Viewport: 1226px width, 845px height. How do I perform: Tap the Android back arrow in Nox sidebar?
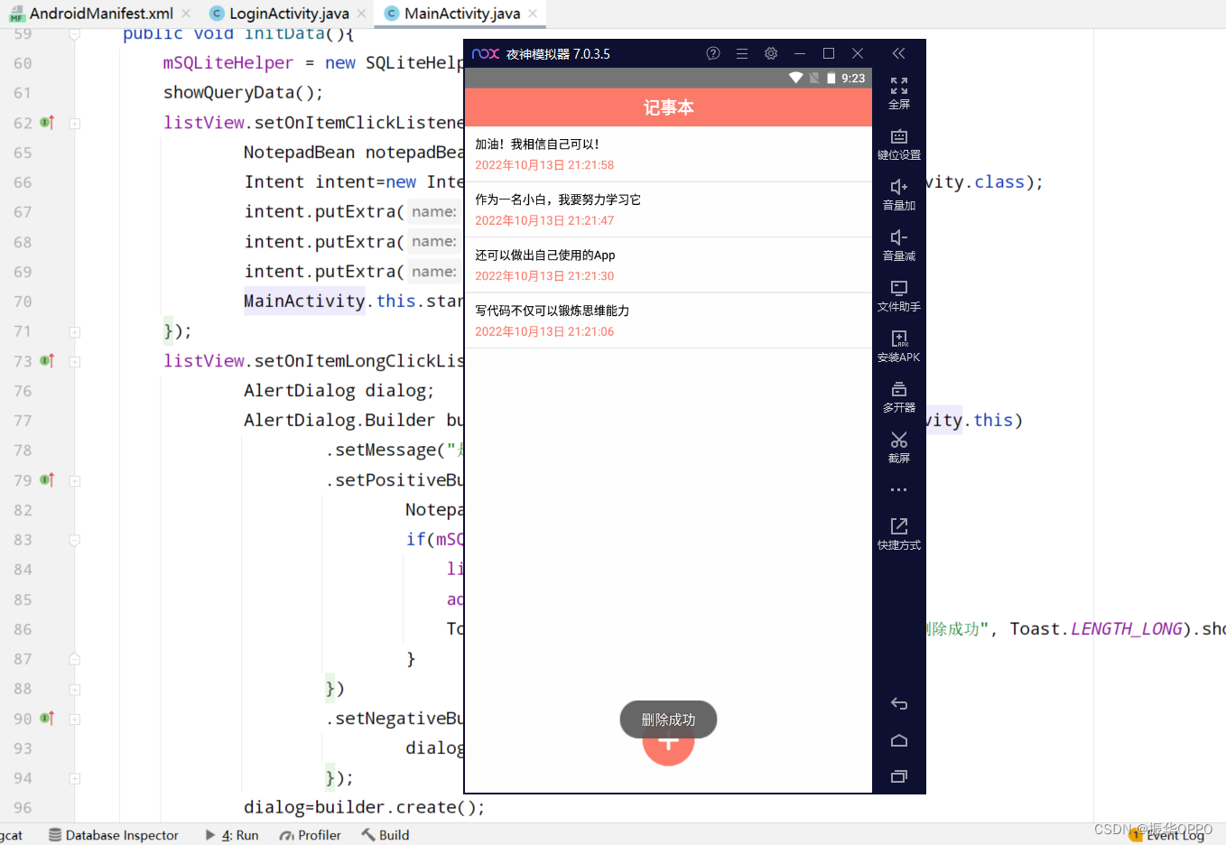click(x=899, y=704)
